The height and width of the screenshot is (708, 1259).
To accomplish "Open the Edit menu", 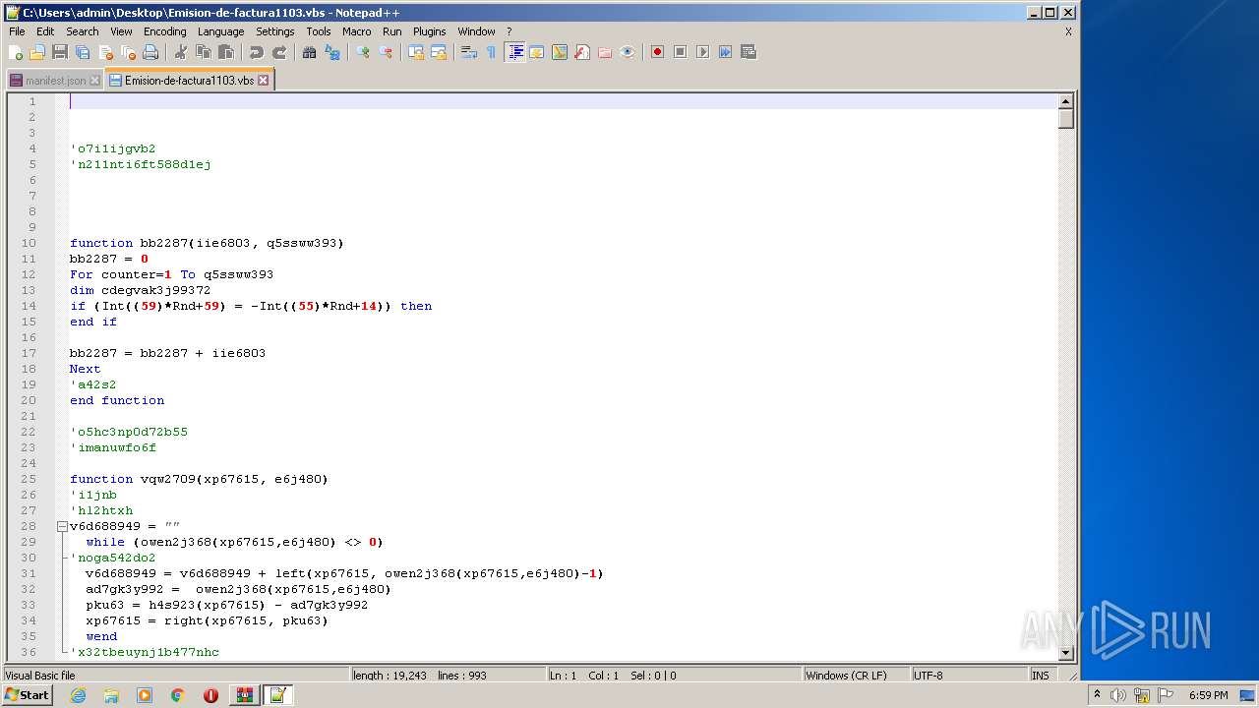I will point(45,31).
